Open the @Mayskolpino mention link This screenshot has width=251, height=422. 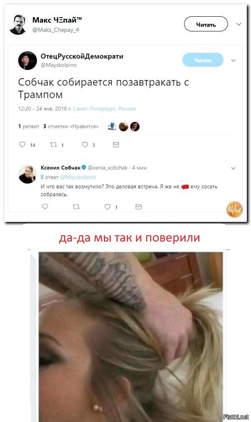coord(78,177)
